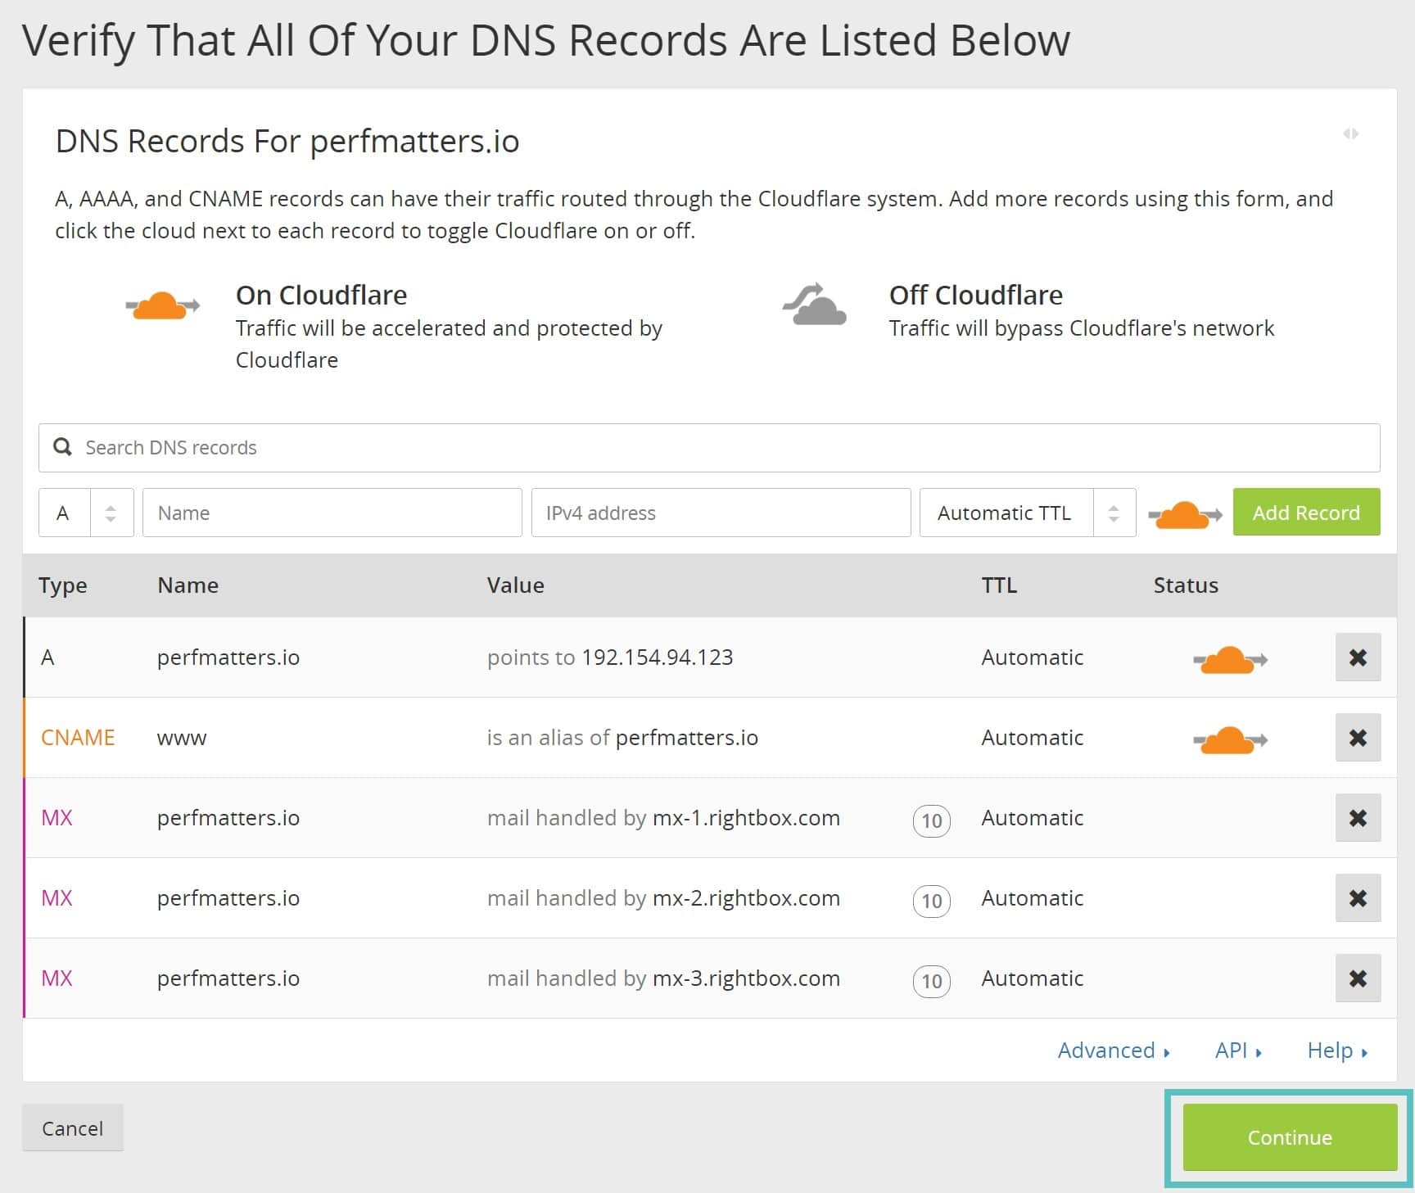
Task: Delete the A record for perfmatters.io
Action: tap(1358, 657)
